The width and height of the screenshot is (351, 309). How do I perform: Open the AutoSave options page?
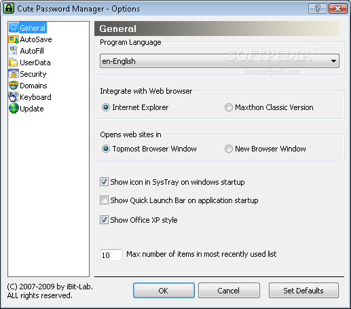pyautogui.click(x=36, y=39)
